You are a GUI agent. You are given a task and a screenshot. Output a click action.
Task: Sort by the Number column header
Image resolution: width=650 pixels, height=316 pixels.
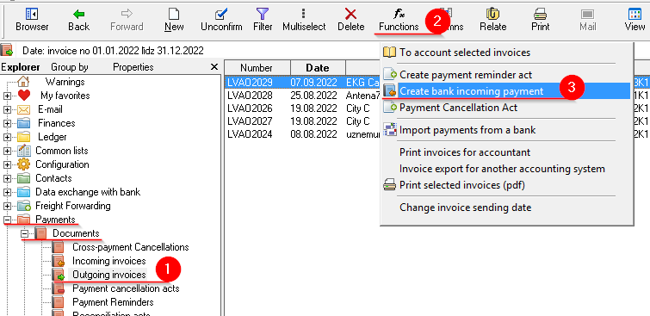point(257,68)
